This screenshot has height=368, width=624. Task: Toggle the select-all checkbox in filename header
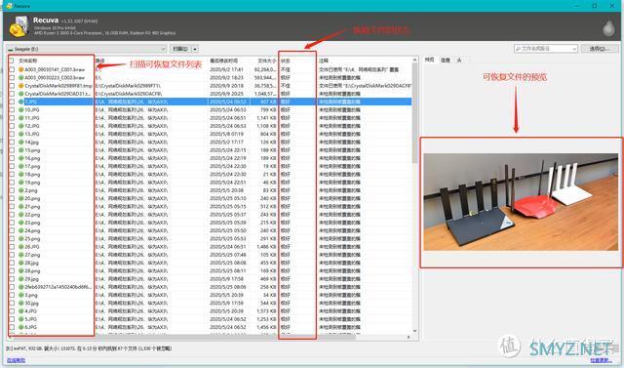12,61
